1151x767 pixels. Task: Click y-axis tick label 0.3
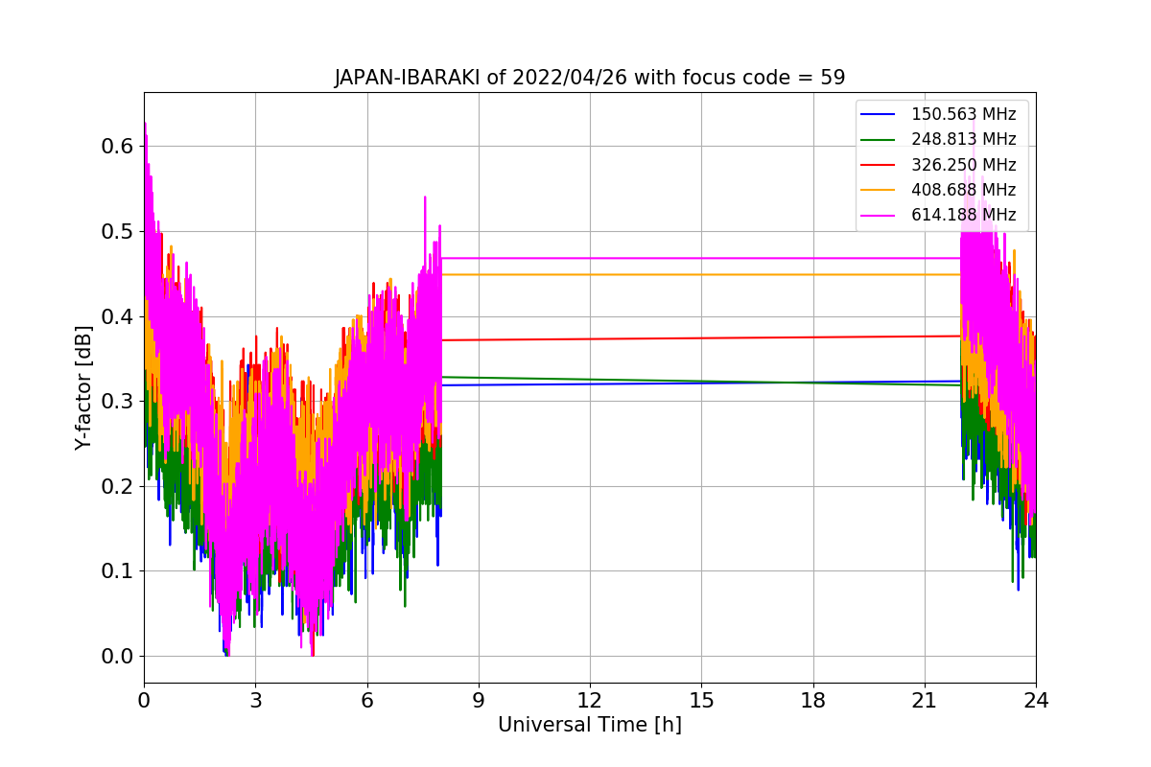click(119, 401)
